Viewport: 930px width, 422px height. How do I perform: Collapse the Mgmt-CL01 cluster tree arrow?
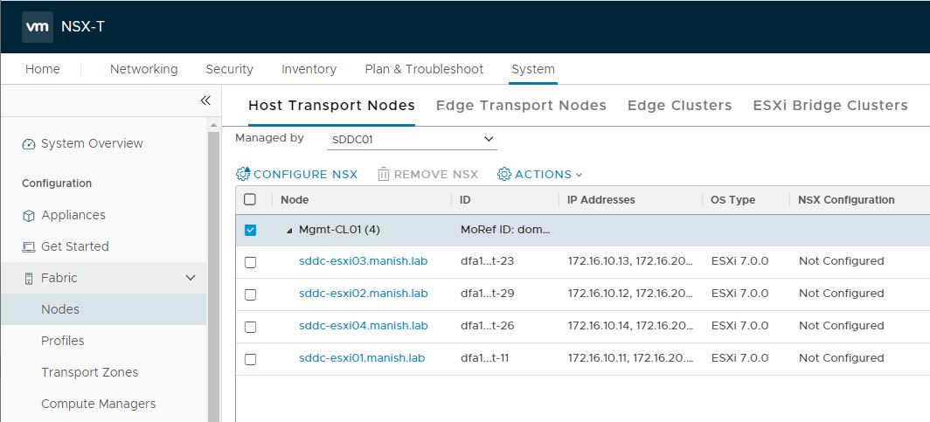[289, 231]
